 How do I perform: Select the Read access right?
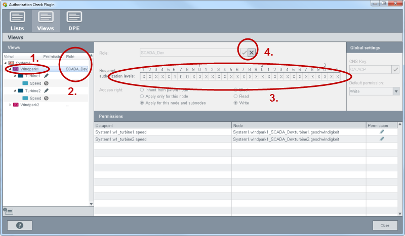235,96
